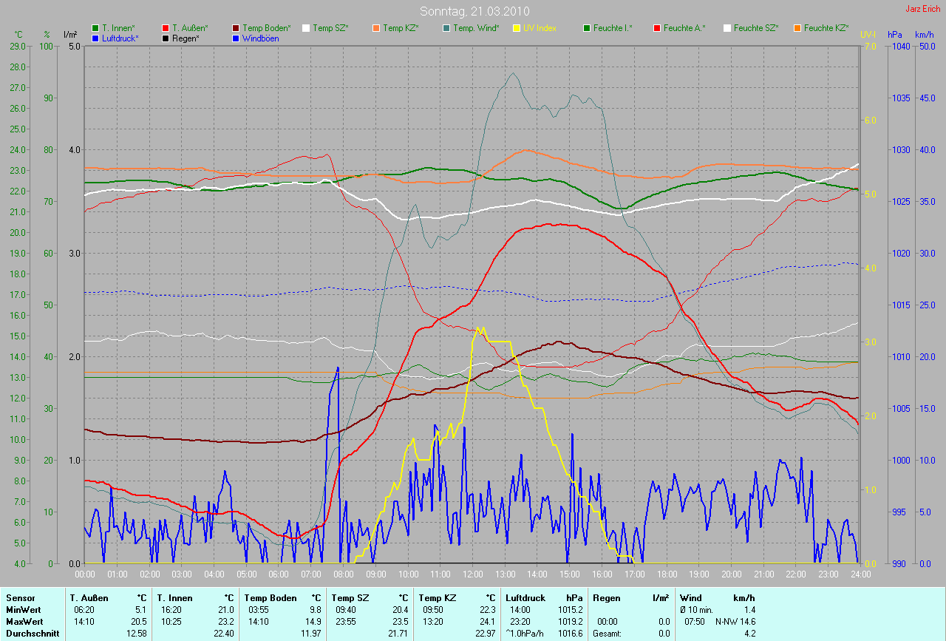Click the Luftdruck maximum value '1019.2'
Image resolution: width=946 pixels, height=641 pixels.
point(570,622)
